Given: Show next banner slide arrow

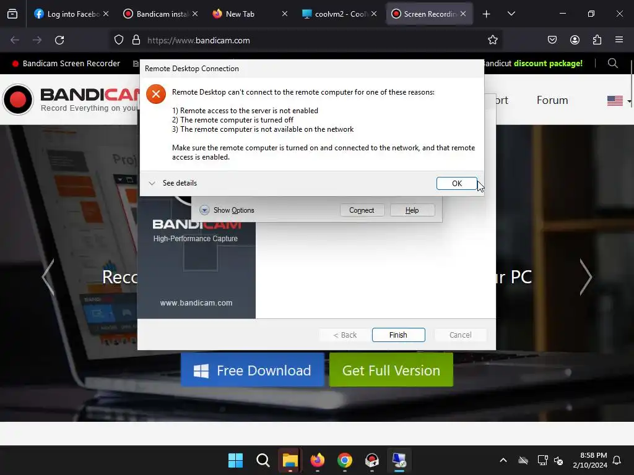Looking at the screenshot, I should click(586, 277).
